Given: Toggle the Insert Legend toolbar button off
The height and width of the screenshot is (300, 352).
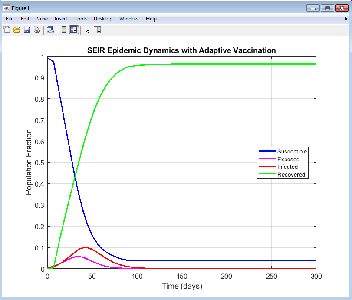Looking at the screenshot, I should click(x=74, y=30).
